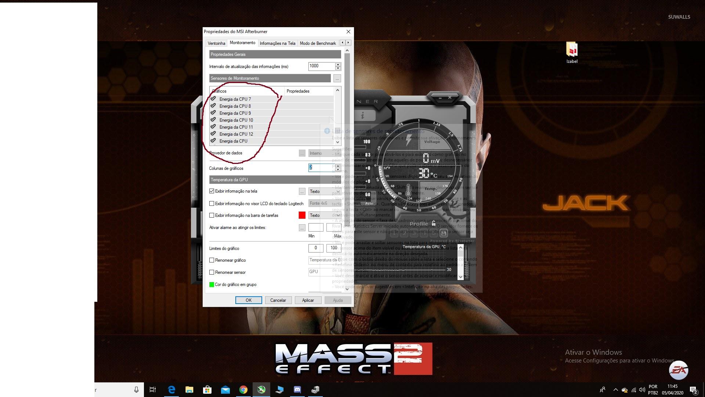Toggle Energia da CPU 9 sensor checkmark
Viewport: 705px width, 397px height.
click(x=213, y=113)
